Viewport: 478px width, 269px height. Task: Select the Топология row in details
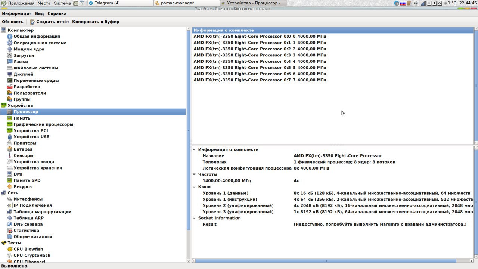pyautogui.click(x=332, y=162)
